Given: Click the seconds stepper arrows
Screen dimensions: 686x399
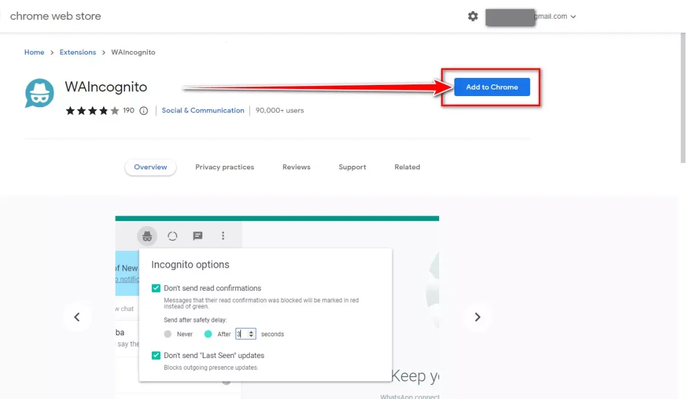Looking at the screenshot, I should coord(251,334).
